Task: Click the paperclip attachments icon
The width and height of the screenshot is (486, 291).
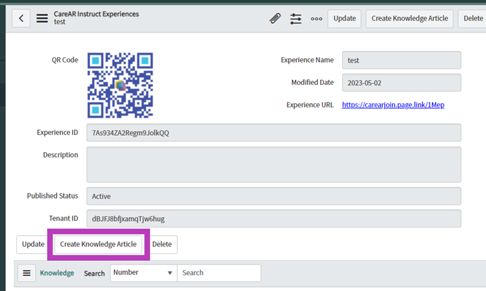Action: click(x=275, y=18)
